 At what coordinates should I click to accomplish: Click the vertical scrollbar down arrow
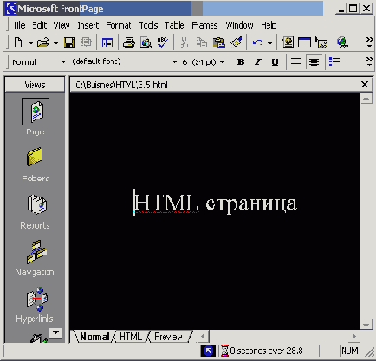[366, 326]
